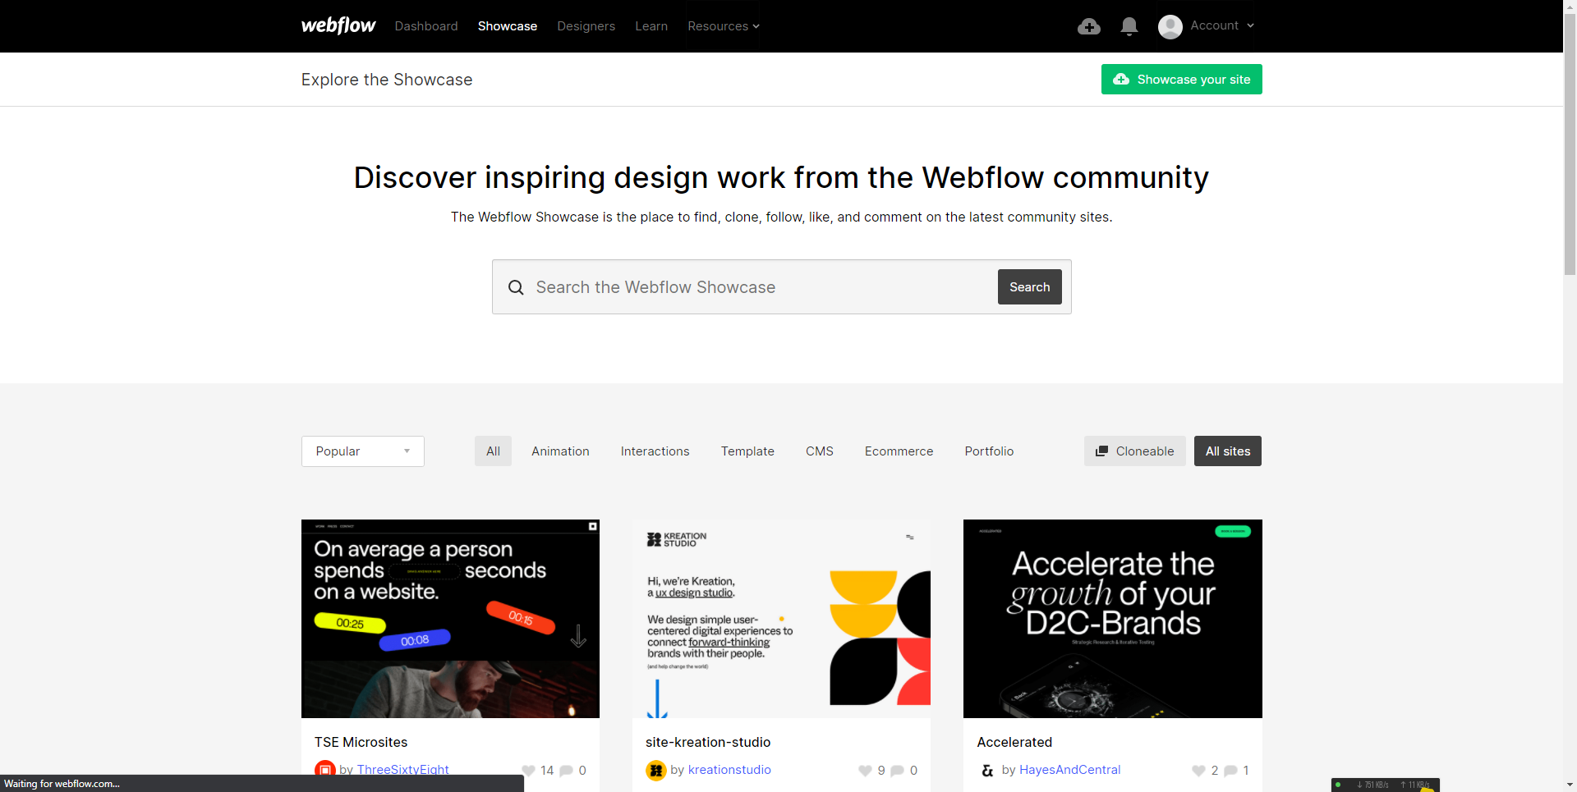Open comments on TSE Microsites
Viewport: 1577px width, 792px height.
(566, 771)
